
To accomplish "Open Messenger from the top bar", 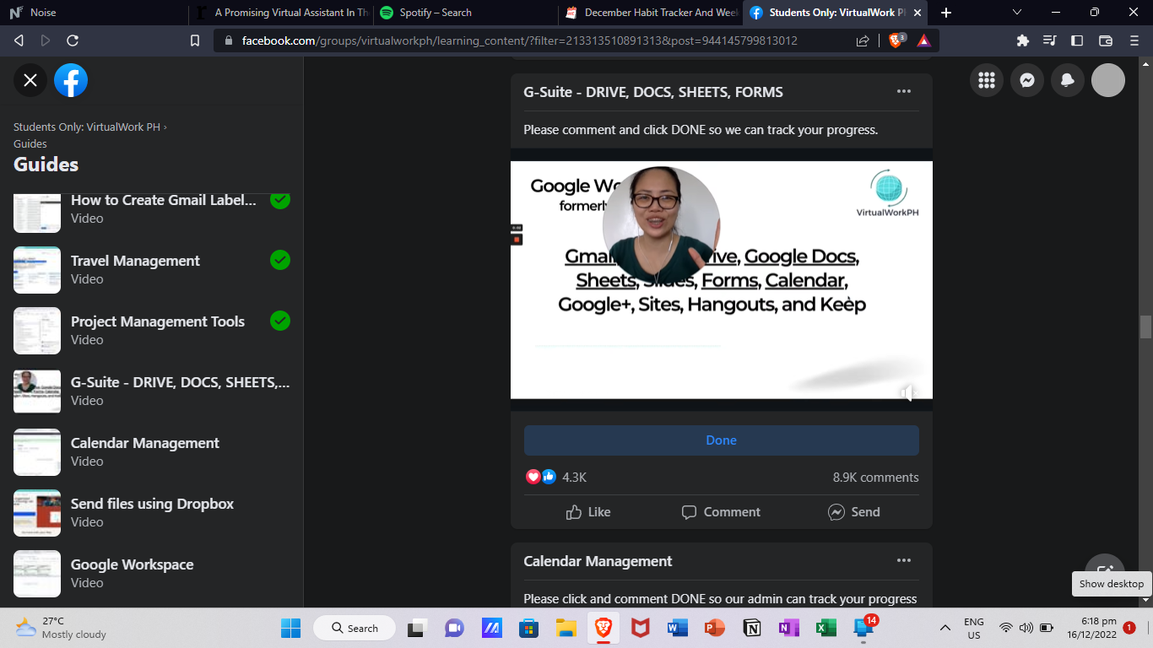I will click(x=1027, y=80).
